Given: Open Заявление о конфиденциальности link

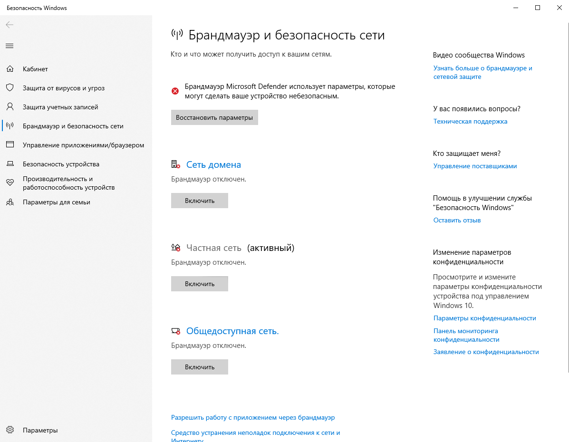Looking at the screenshot, I should click(486, 352).
